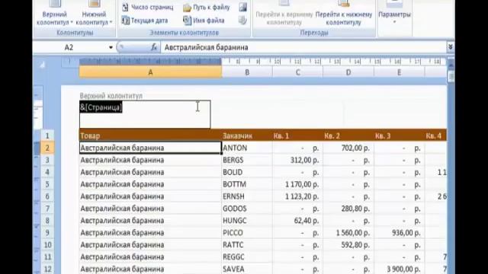Insert Текущая дата element
This screenshot has height=274, width=488.
click(x=145, y=21)
